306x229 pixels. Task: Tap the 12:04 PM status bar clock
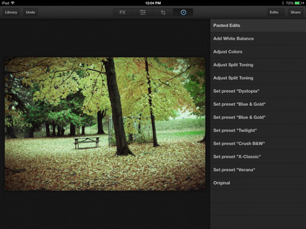153,3
